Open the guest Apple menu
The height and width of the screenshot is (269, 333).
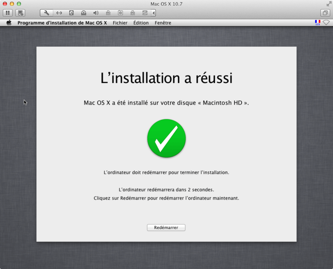coord(9,23)
